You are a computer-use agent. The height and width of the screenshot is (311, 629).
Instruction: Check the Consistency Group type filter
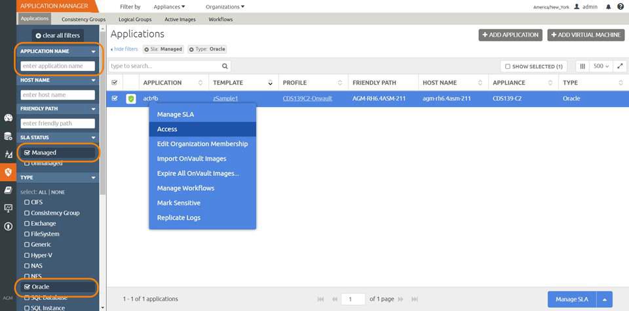click(27, 213)
